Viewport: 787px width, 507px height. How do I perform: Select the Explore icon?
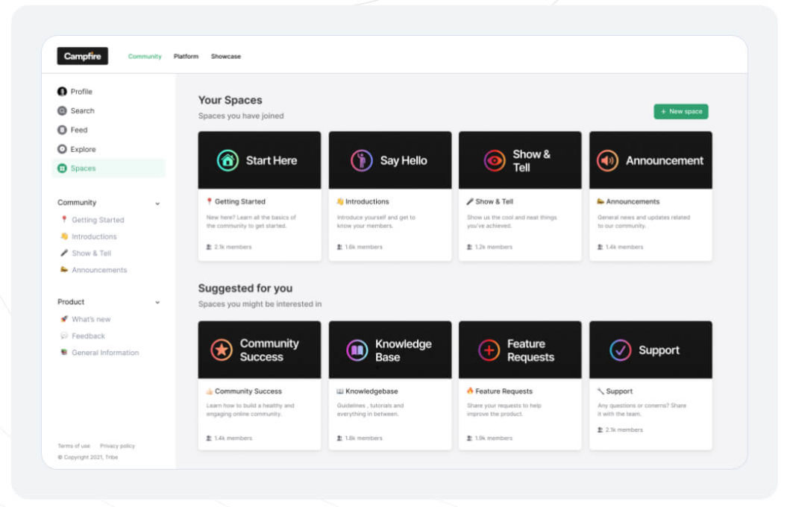[62, 148]
